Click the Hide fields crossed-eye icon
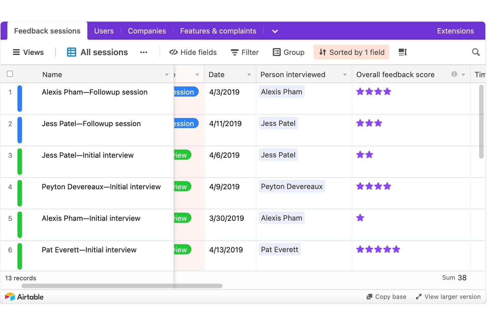 pyautogui.click(x=173, y=52)
